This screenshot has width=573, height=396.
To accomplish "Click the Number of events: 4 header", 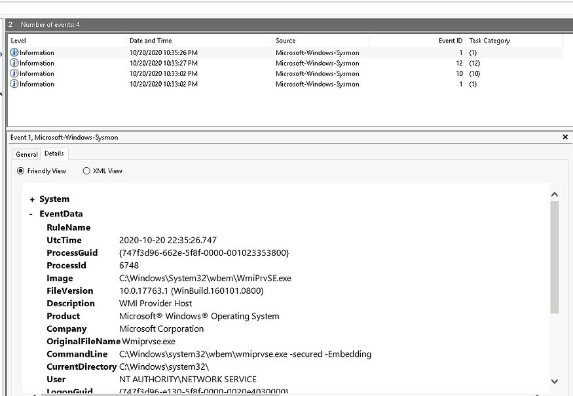I will click(x=50, y=24).
